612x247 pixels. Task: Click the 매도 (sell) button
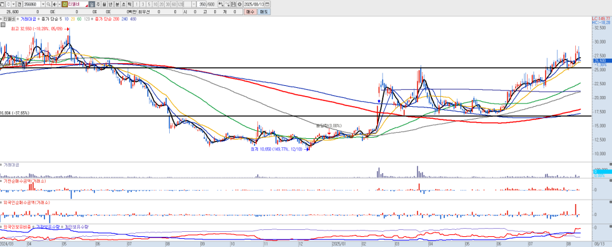coord(264,11)
